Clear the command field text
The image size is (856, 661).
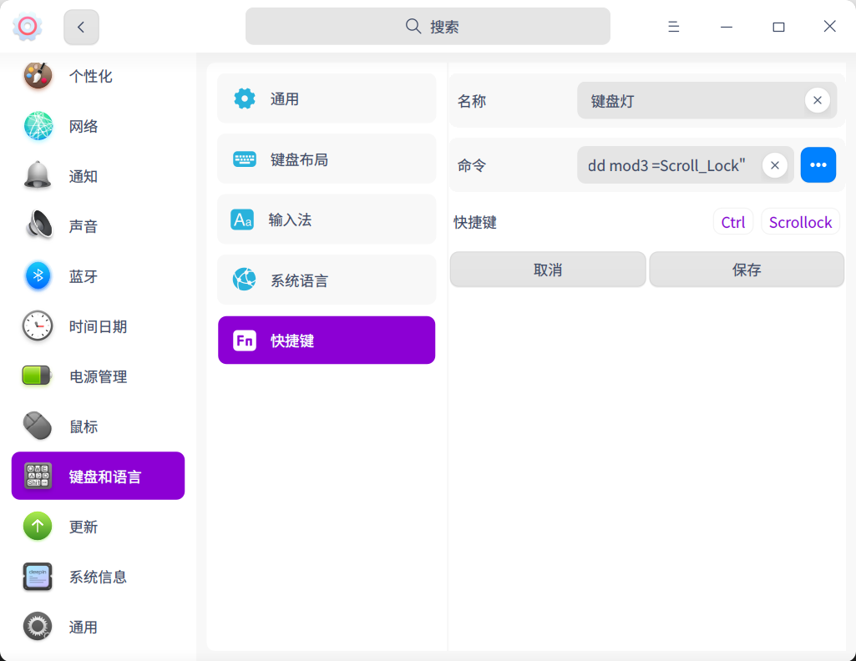(774, 165)
